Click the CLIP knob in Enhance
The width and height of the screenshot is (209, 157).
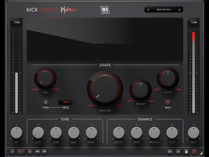pyautogui.click(x=172, y=133)
